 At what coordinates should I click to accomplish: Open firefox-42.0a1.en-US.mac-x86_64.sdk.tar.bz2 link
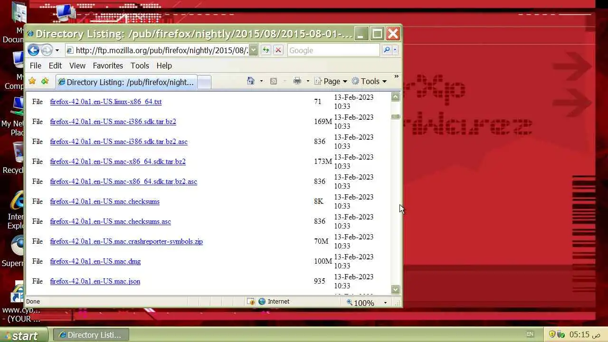[118, 161]
